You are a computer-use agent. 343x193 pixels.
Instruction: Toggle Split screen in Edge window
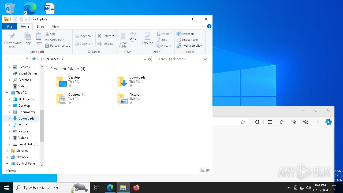[x=270, y=122]
